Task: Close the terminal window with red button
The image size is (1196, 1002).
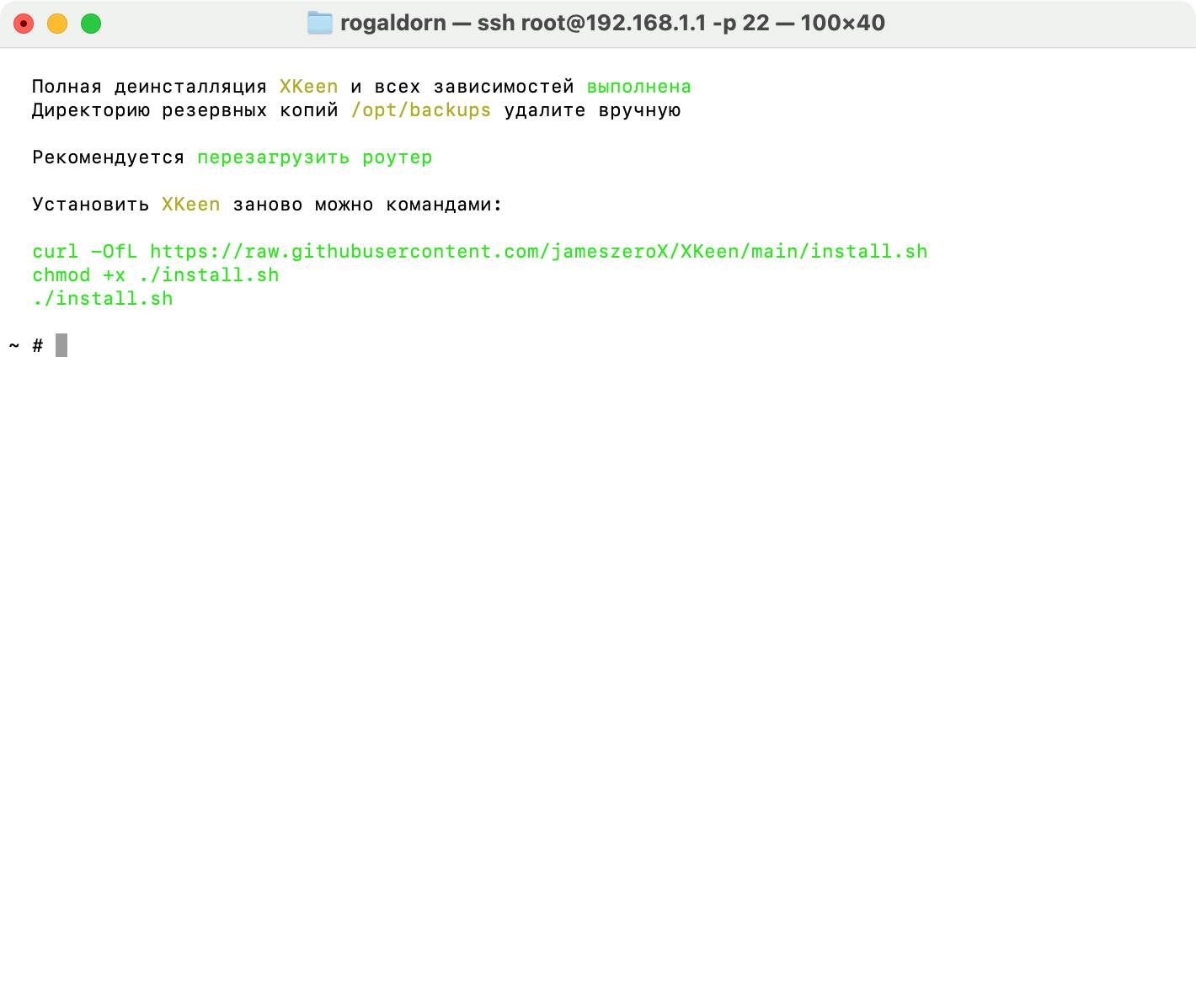Action: coord(24,24)
